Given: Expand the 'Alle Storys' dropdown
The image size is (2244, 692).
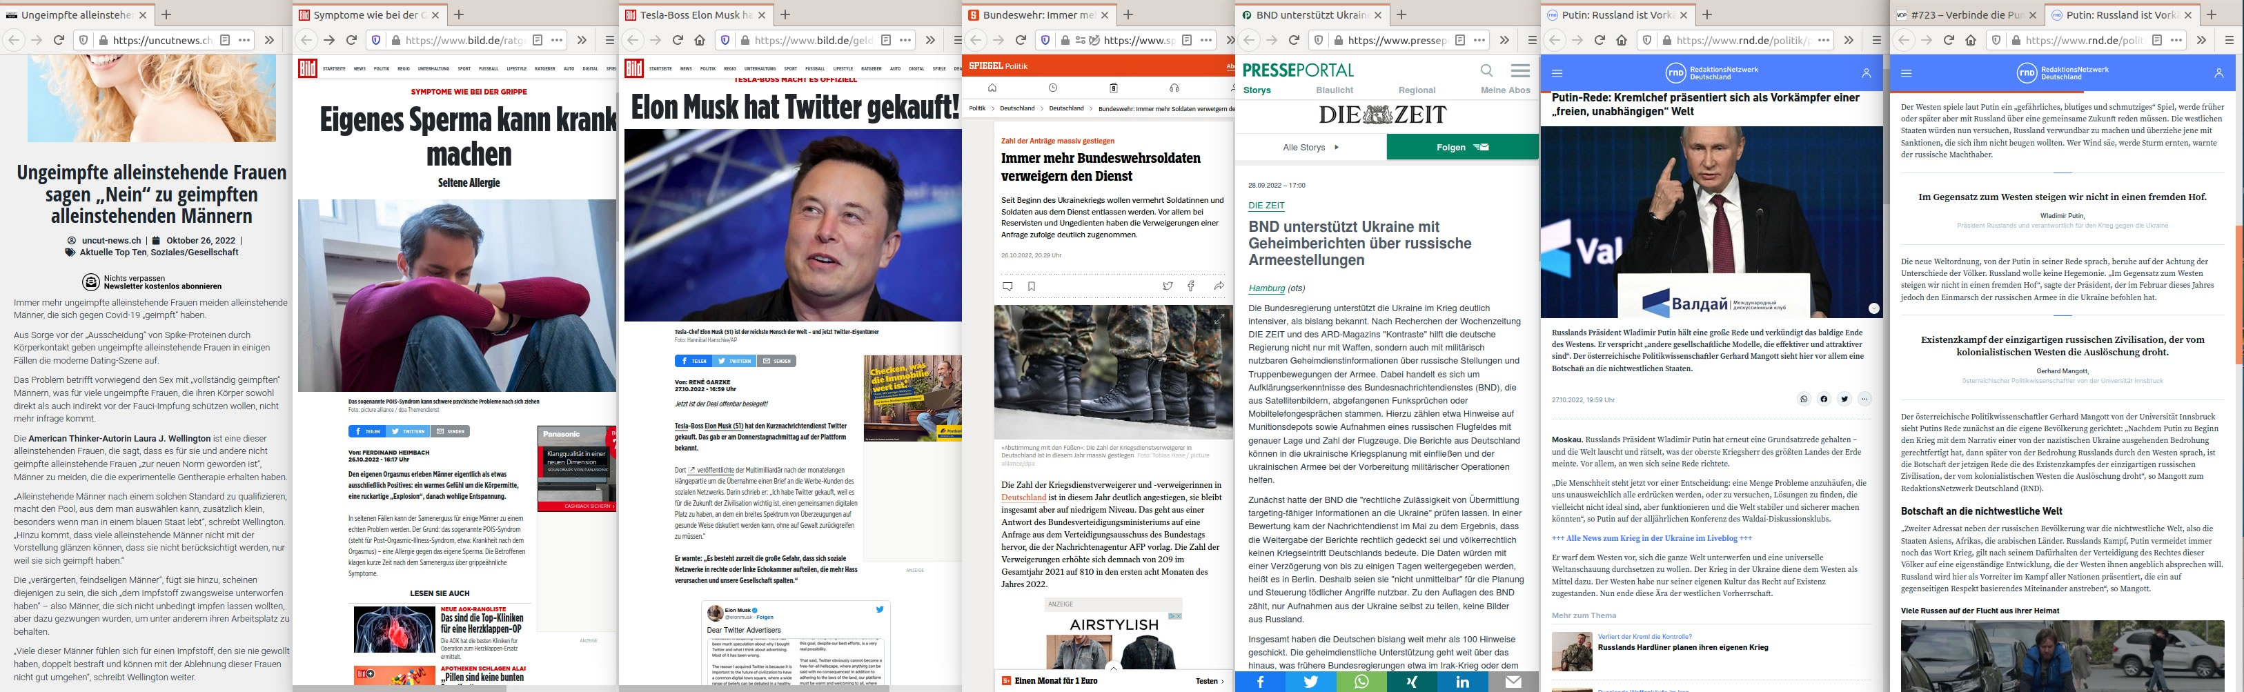Looking at the screenshot, I should (x=1311, y=147).
